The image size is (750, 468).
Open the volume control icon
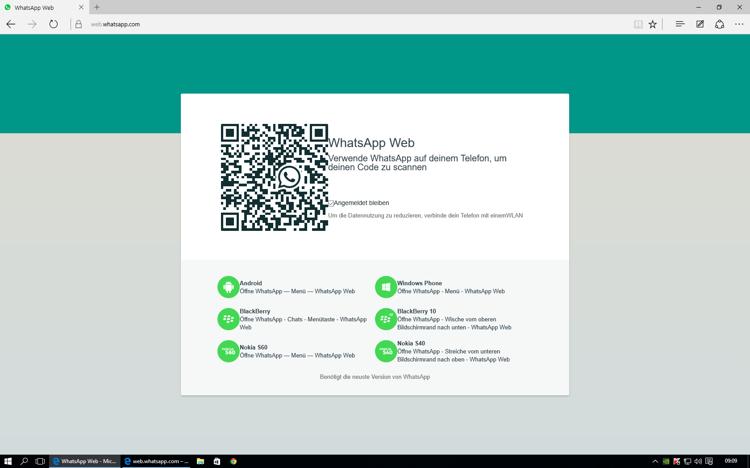pos(698,461)
